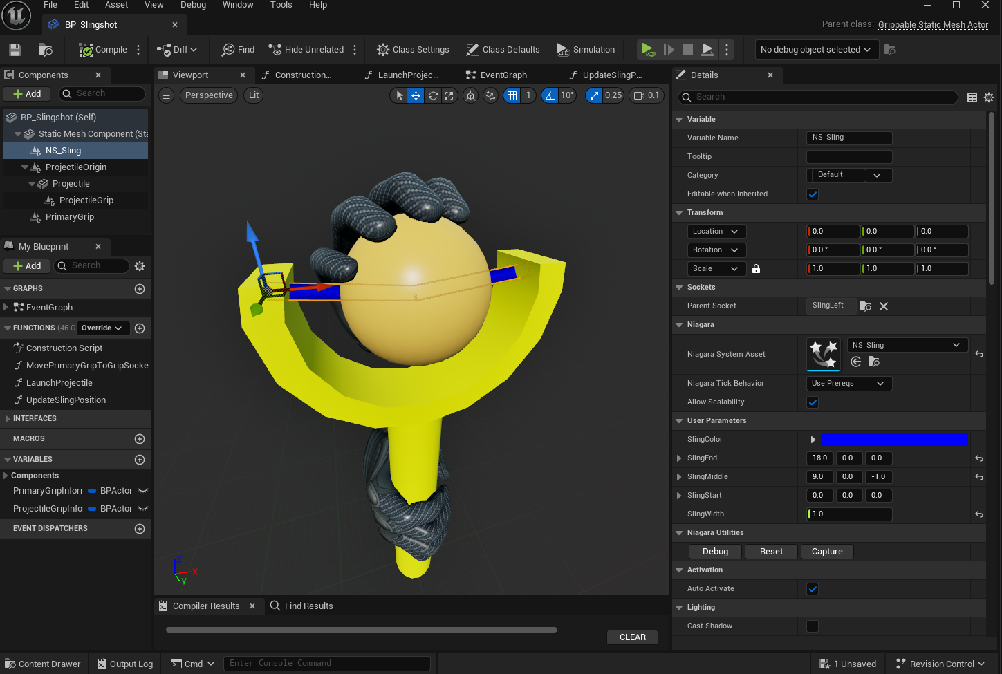This screenshot has width=1002, height=674.
Task: Click the blue SlingColor swatch
Action: (x=893, y=440)
